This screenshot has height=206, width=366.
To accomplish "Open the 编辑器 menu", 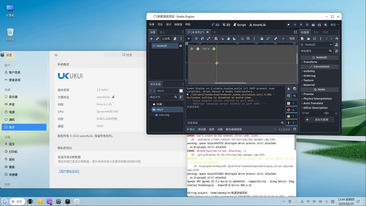I will (x=178, y=25).
